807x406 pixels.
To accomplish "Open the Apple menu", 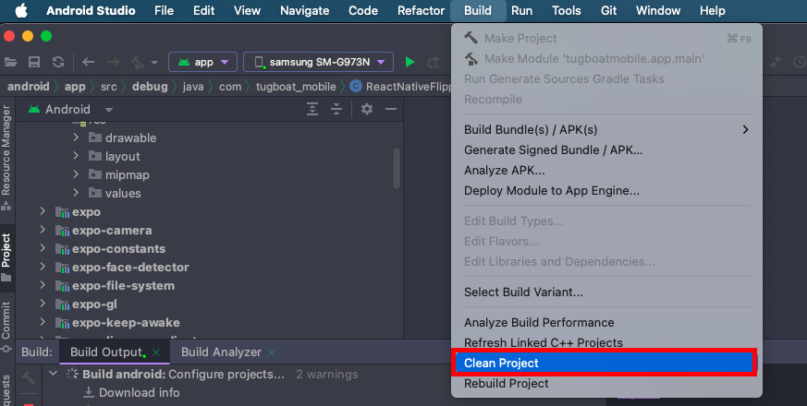I will click(x=21, y=10).
